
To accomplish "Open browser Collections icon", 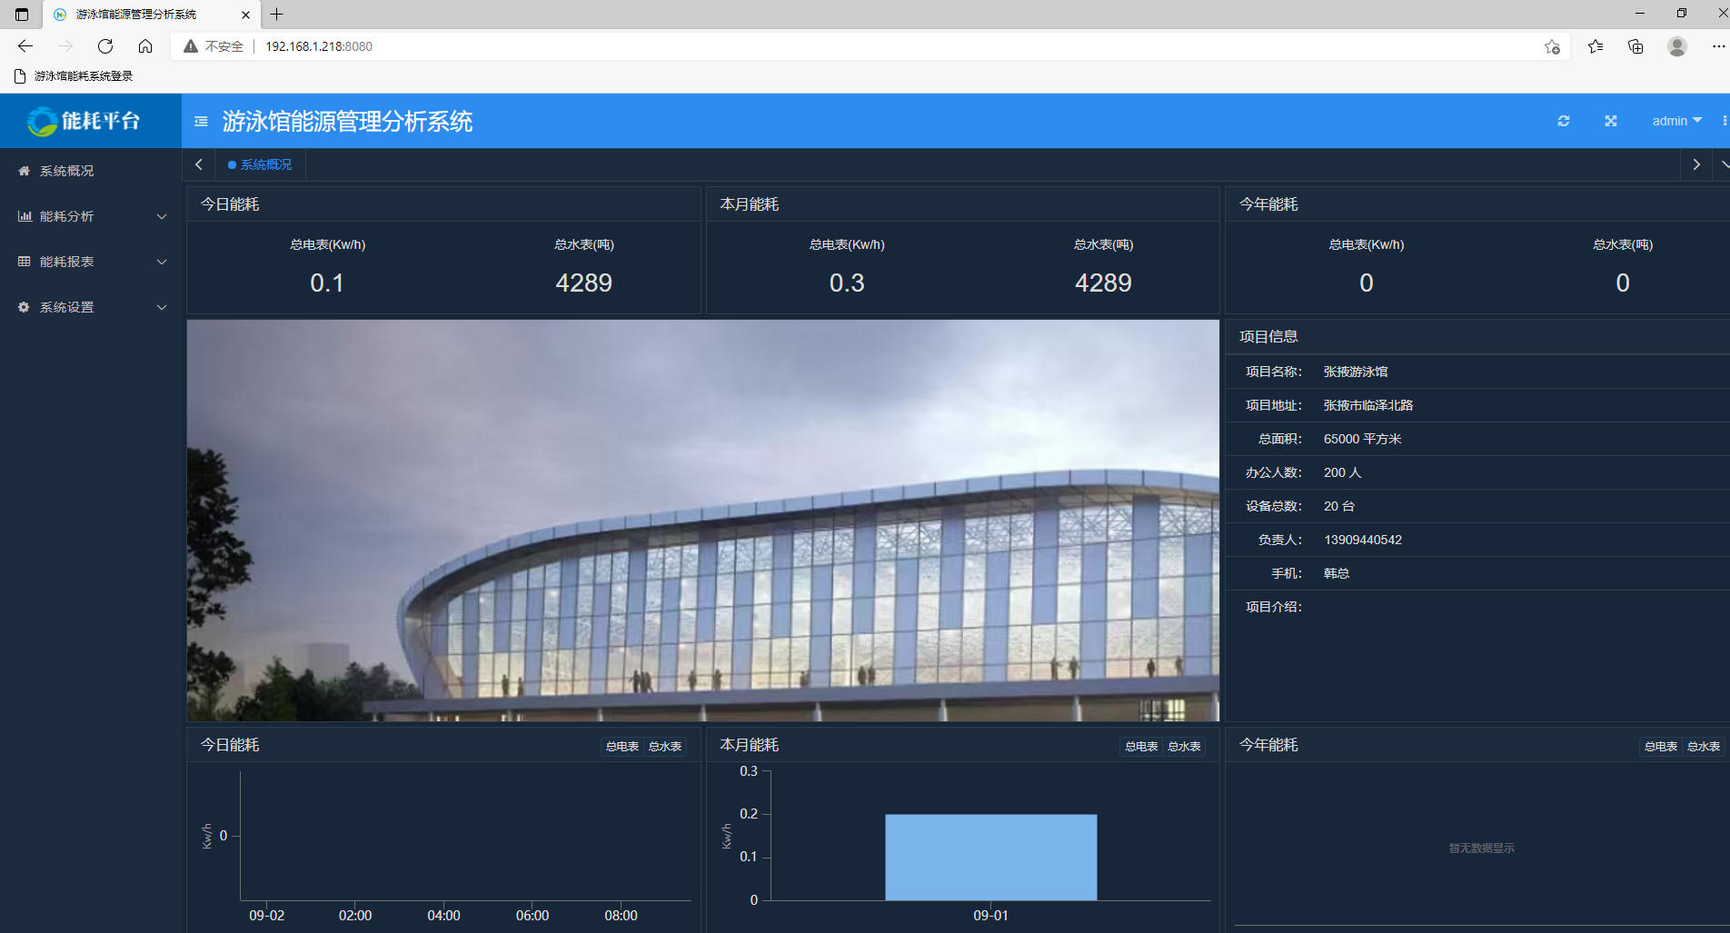I will (x=1636, y=46).
